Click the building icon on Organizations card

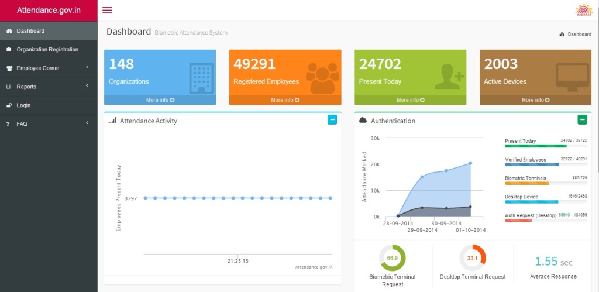coord(201,78)
